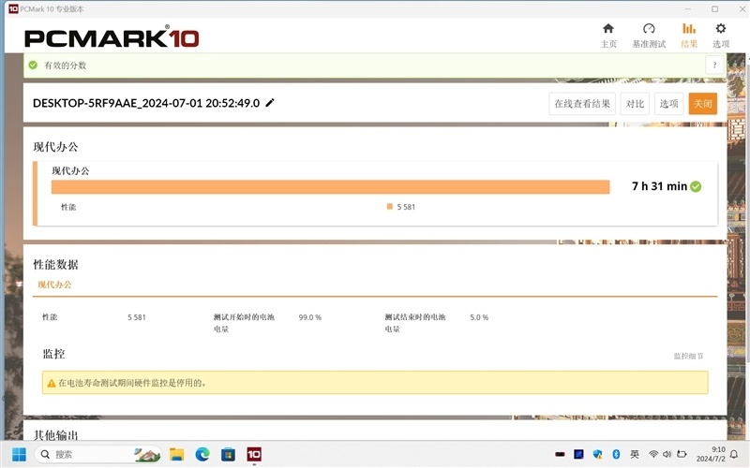The image size is (750, 468).
Task: Click the black-red tray icon
Action: pyautogui.click(x=560, y=454)
